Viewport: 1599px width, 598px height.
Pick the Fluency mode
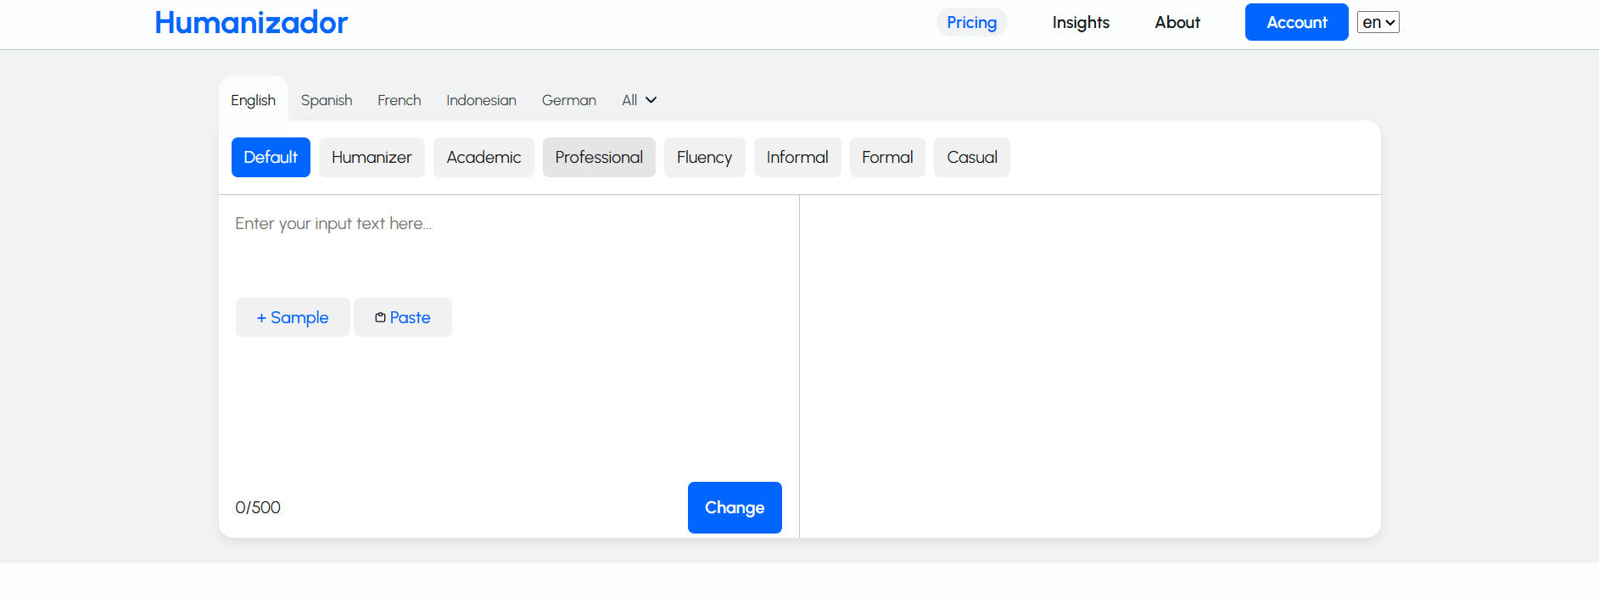pos(704,157)
